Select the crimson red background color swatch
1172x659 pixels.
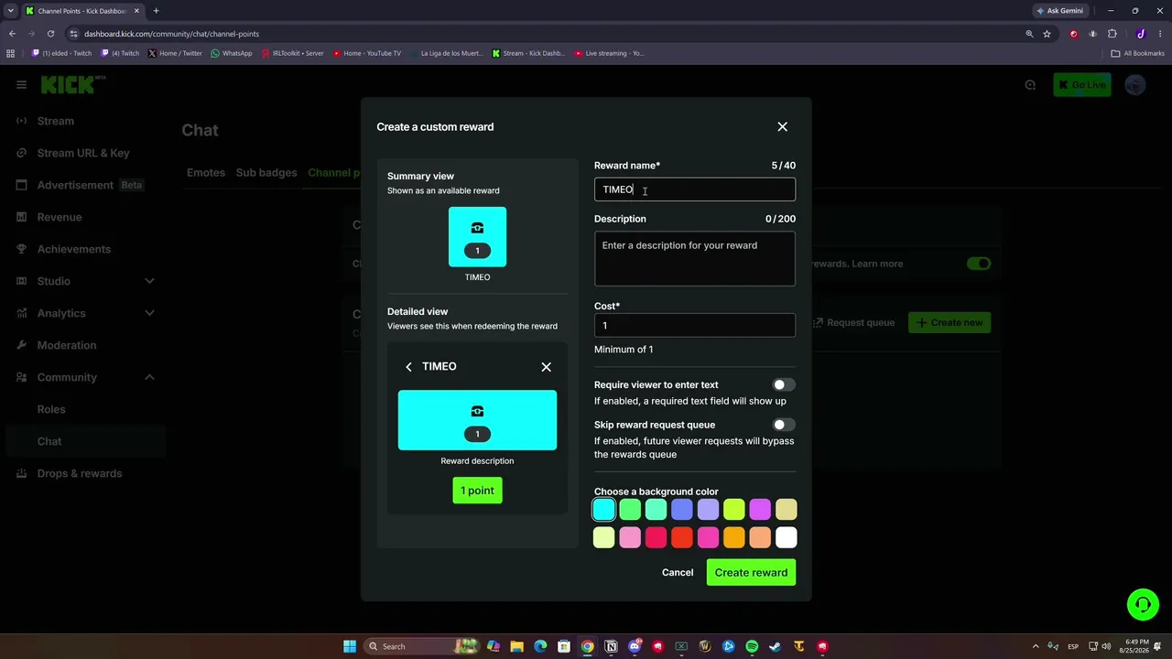point(656,537)
